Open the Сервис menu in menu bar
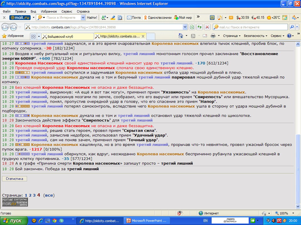 pyautogui.click(x=67, y=11)
